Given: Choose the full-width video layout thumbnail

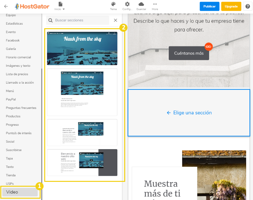Looking at the screenshot, I should coord(82,48).
